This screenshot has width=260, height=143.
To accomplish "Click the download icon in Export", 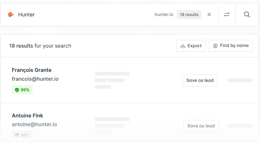I will (x=183, y=46).
